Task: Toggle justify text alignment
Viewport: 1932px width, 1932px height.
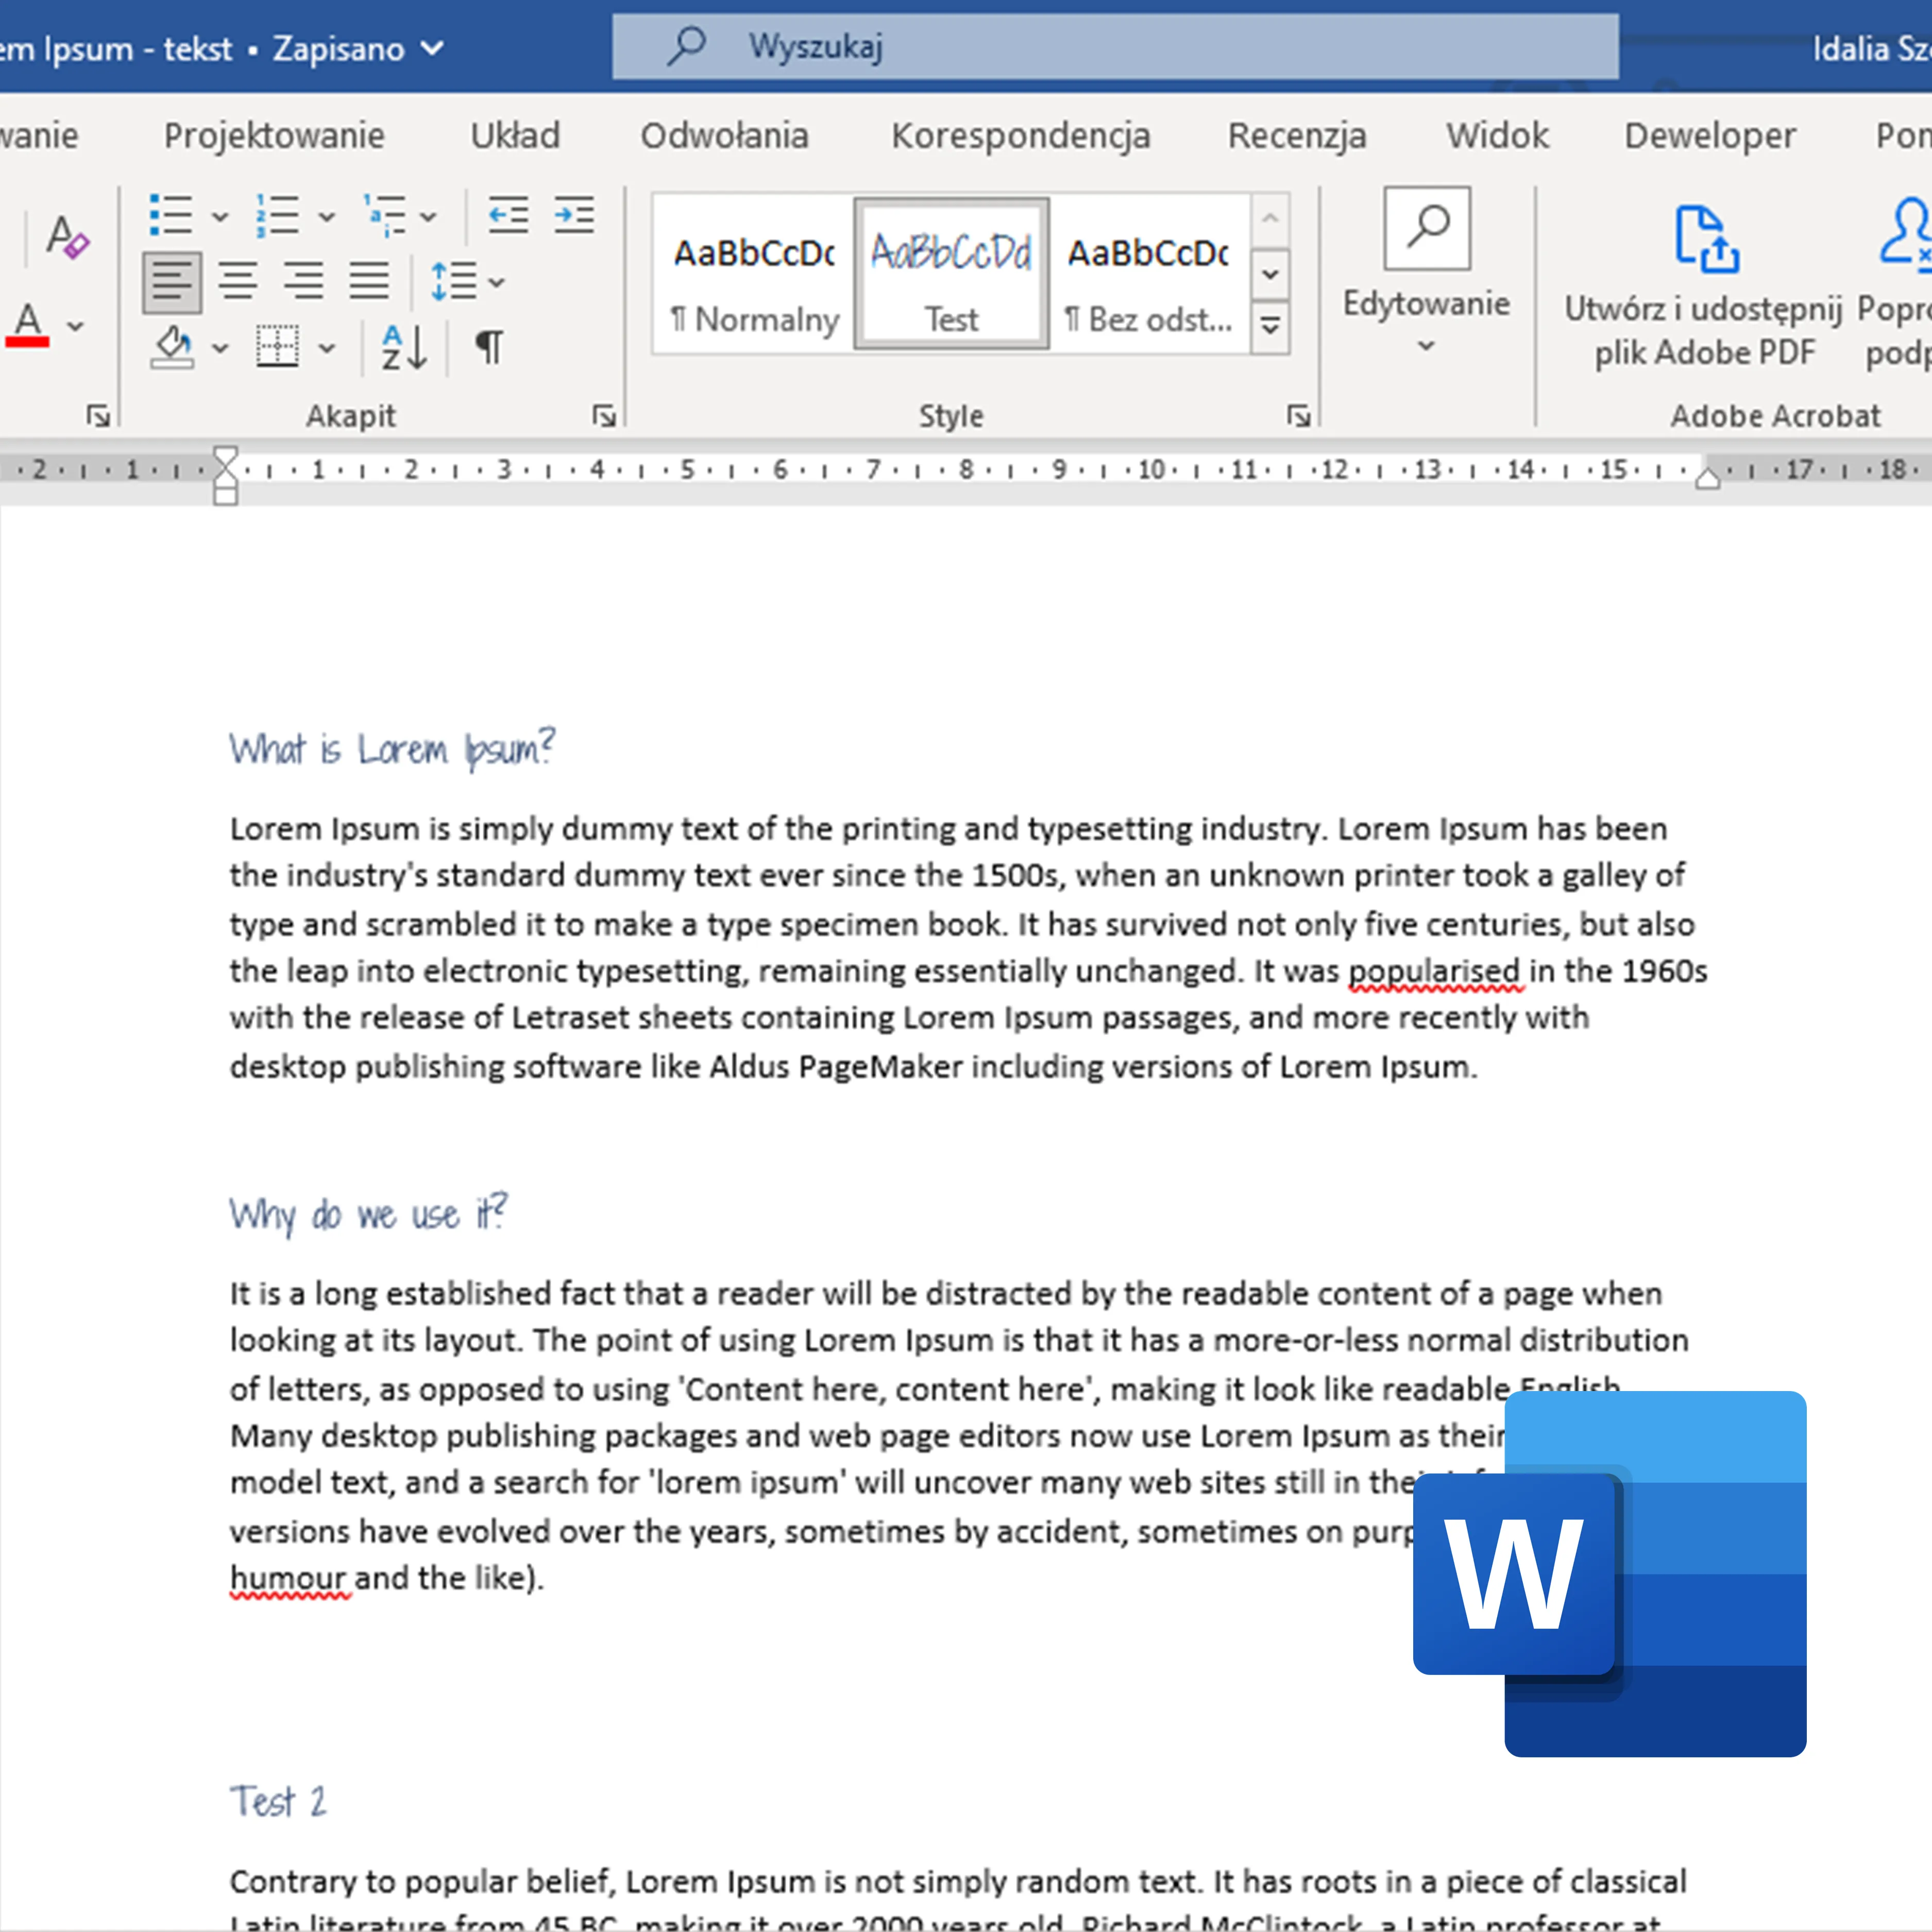Action: tap(369, 282)
